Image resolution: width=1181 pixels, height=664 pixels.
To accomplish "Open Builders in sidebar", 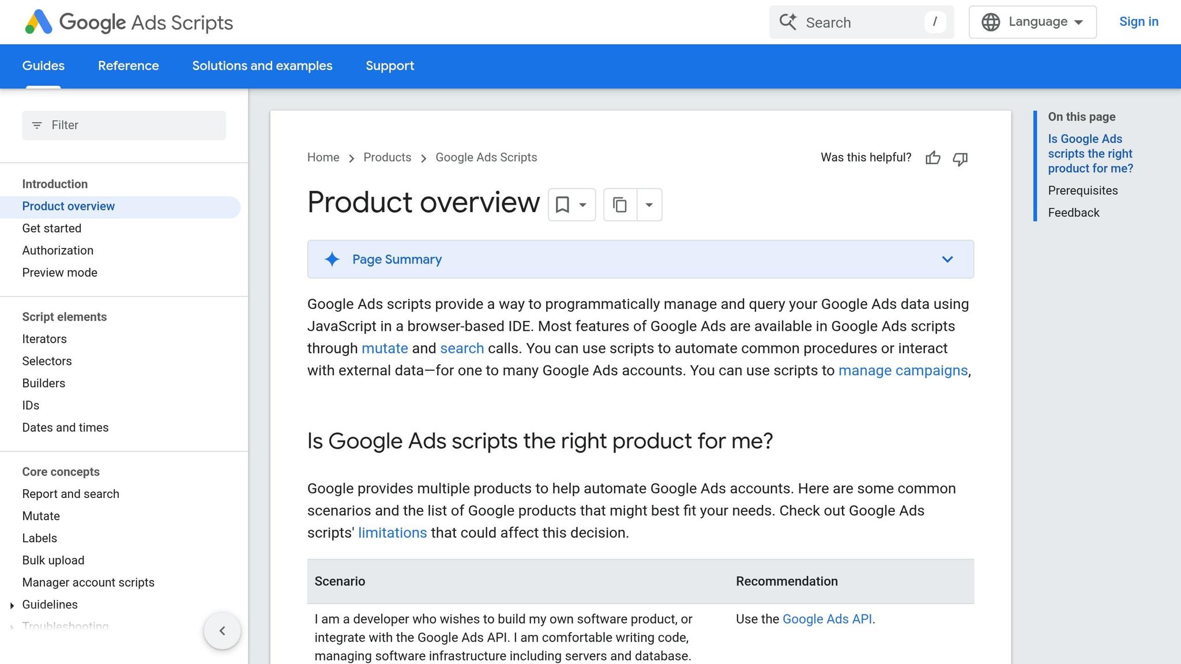I will tap(43, 383).
